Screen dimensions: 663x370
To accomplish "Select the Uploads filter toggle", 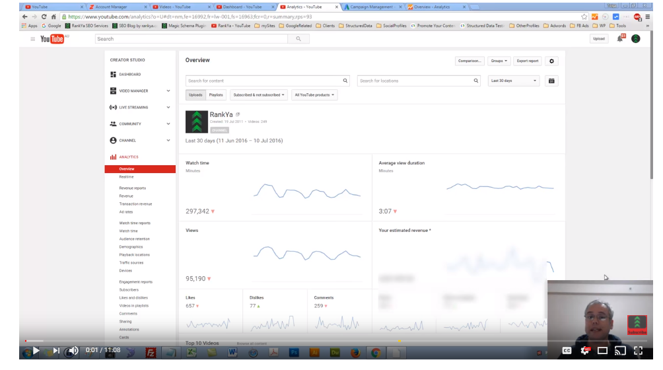I will point(195,94).
